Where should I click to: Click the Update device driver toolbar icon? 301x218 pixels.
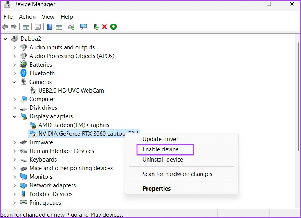click(x=71, y=27)
